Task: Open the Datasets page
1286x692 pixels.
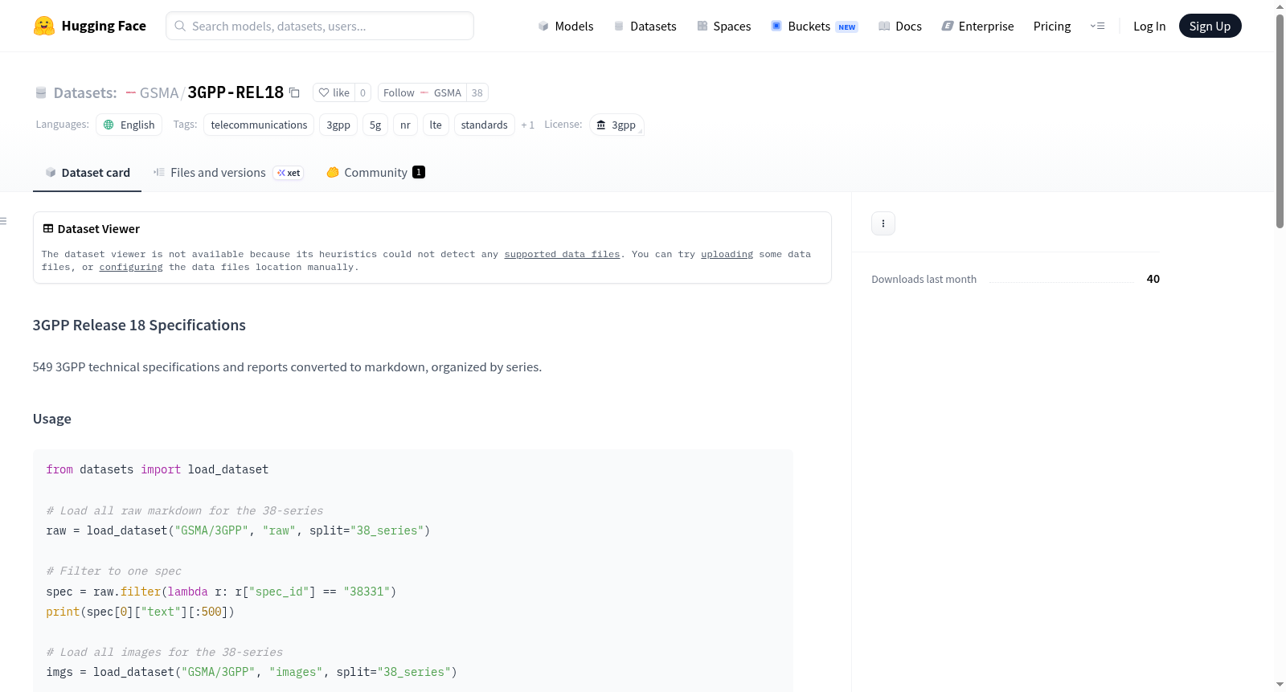Action: click(645, 26)
